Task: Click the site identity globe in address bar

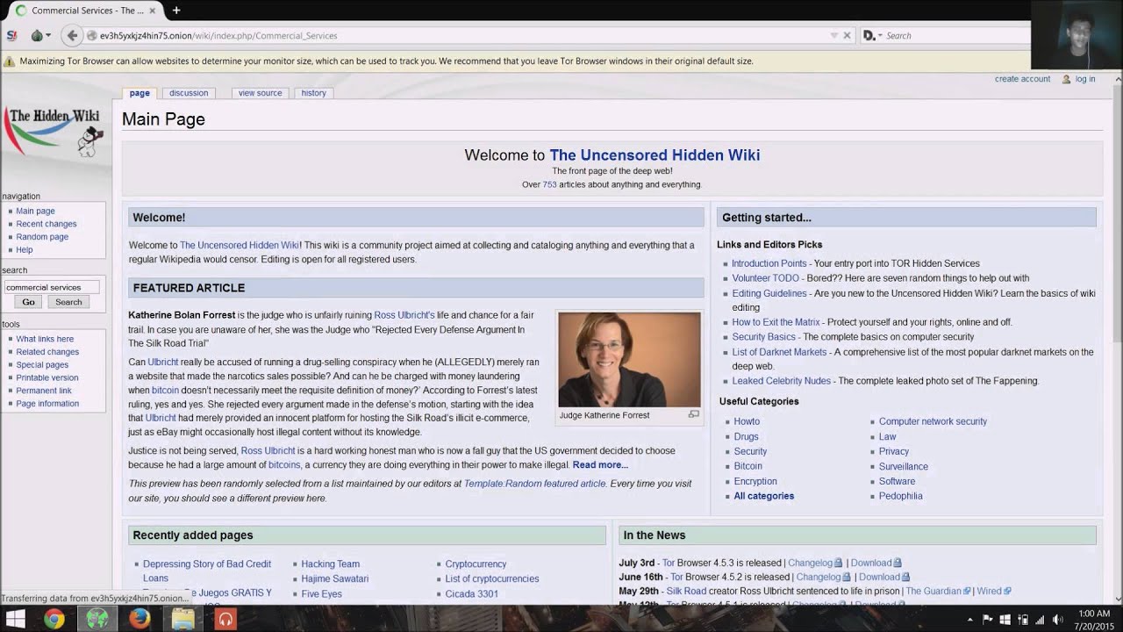Action: 91,36
